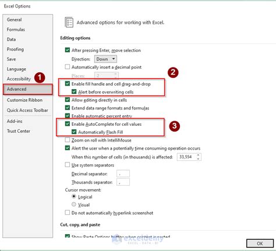Click the OK button

pos(260,243)
